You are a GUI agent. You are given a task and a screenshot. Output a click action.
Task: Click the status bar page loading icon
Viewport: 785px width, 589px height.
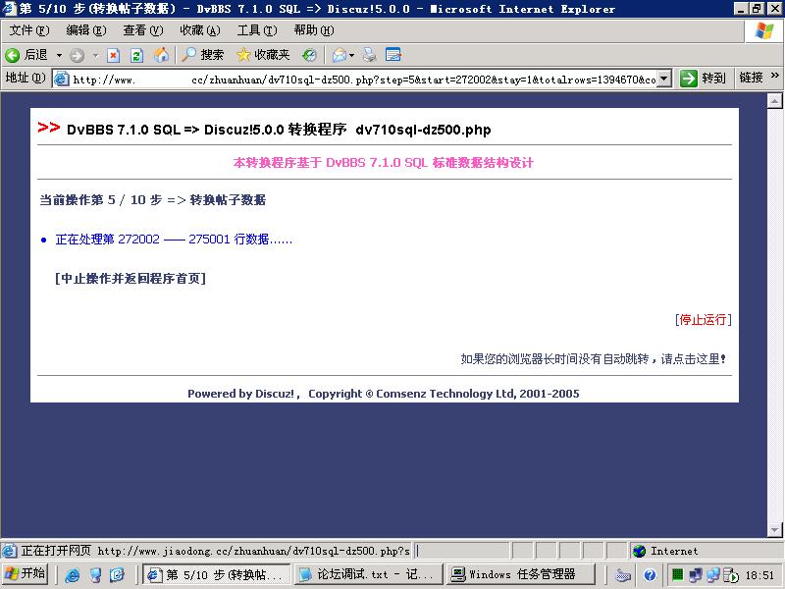(9, 551)
